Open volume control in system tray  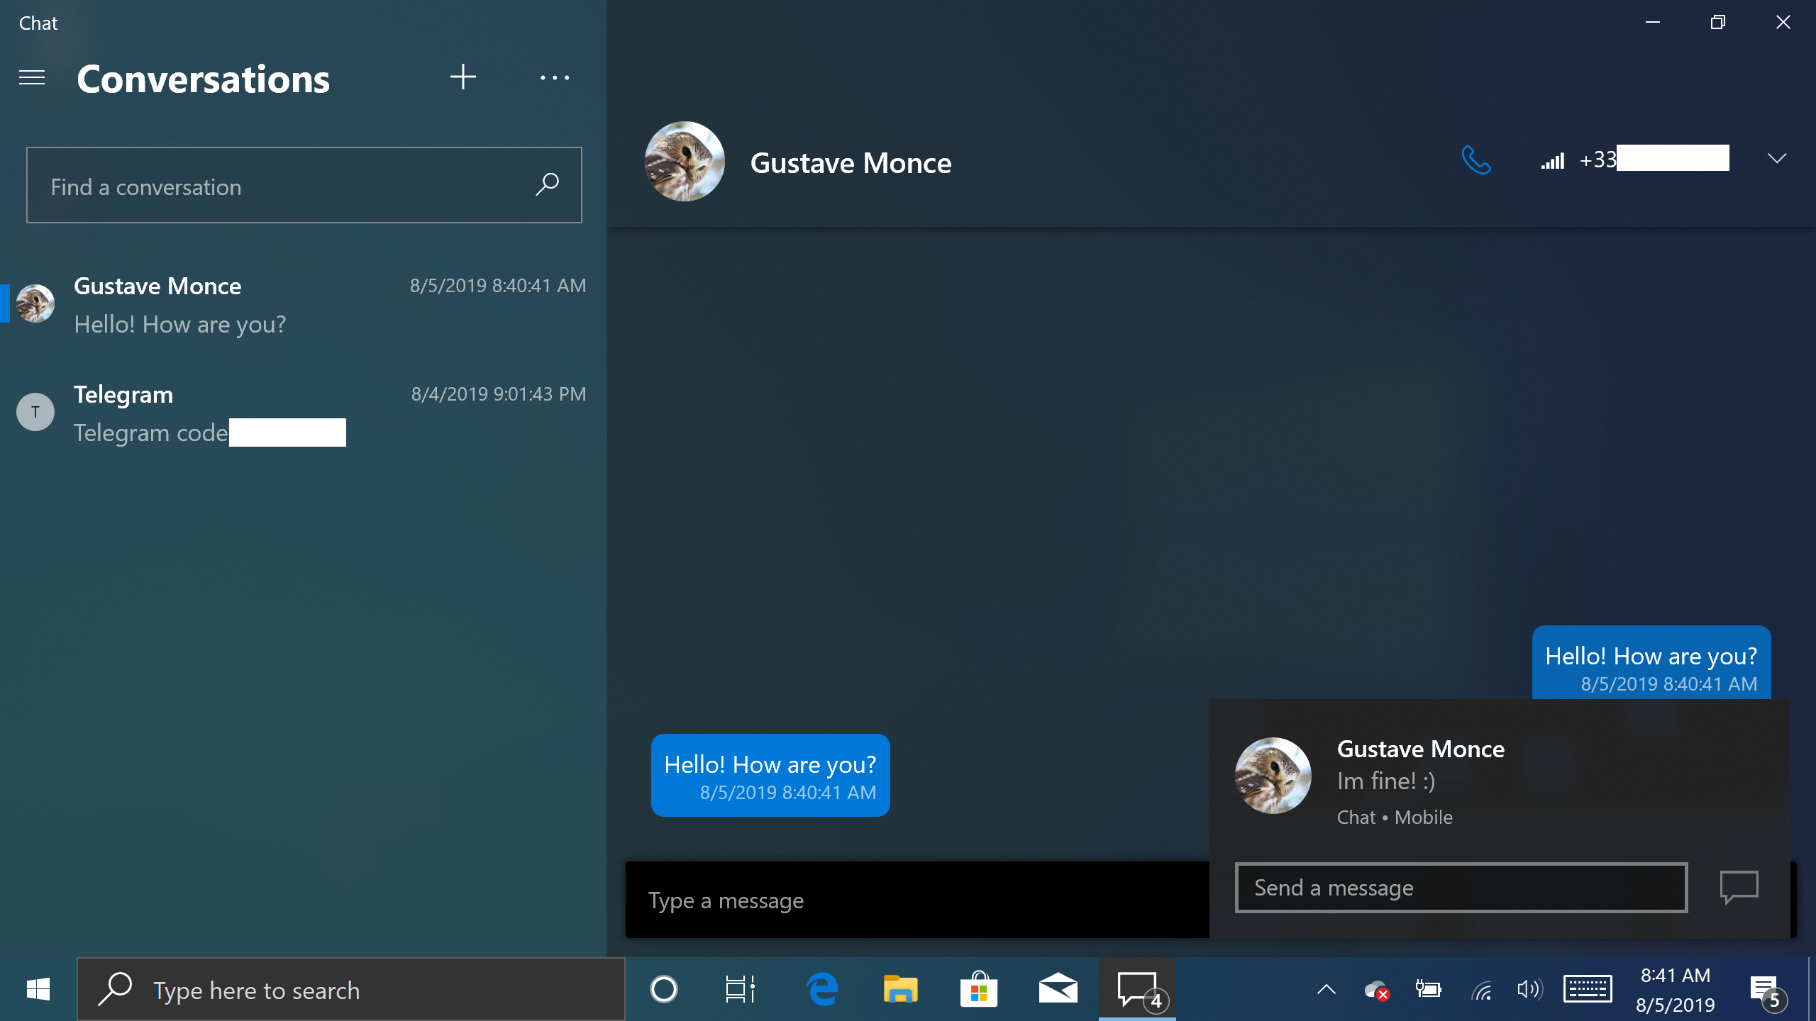click(1528, 990)
